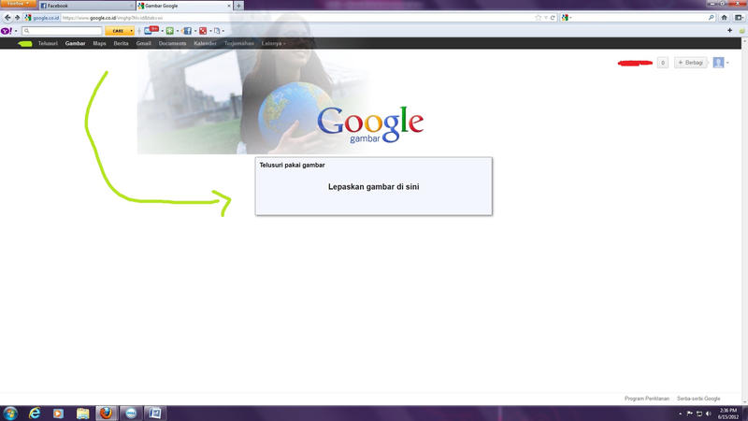Open the orange Firefox menu button

pyautogui.click(x=18, y=5)
